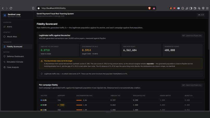The width and height of the screenshot is (210, 118).
Task: Open the VPN shield icon
Action: (x=203, y=8)
